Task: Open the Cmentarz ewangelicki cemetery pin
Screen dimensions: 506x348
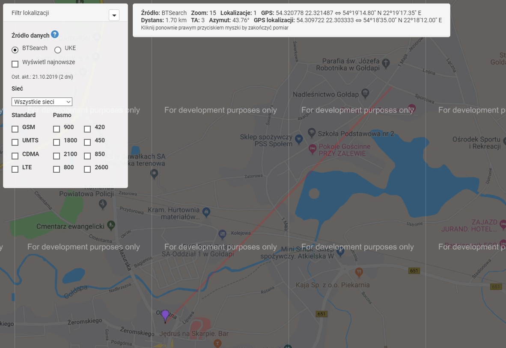Action: [x=111, y=225]
